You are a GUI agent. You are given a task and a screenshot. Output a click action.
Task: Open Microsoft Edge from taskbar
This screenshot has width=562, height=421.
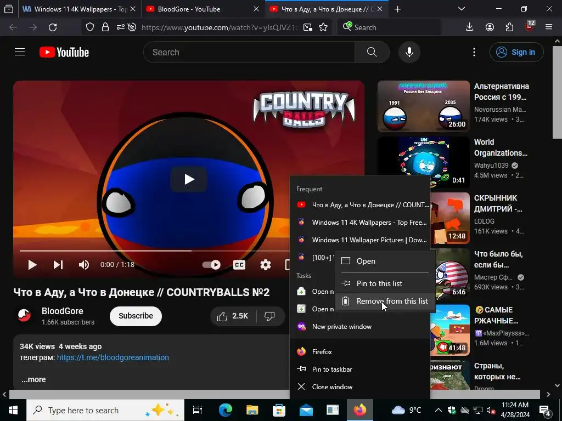tap(226, 410)
